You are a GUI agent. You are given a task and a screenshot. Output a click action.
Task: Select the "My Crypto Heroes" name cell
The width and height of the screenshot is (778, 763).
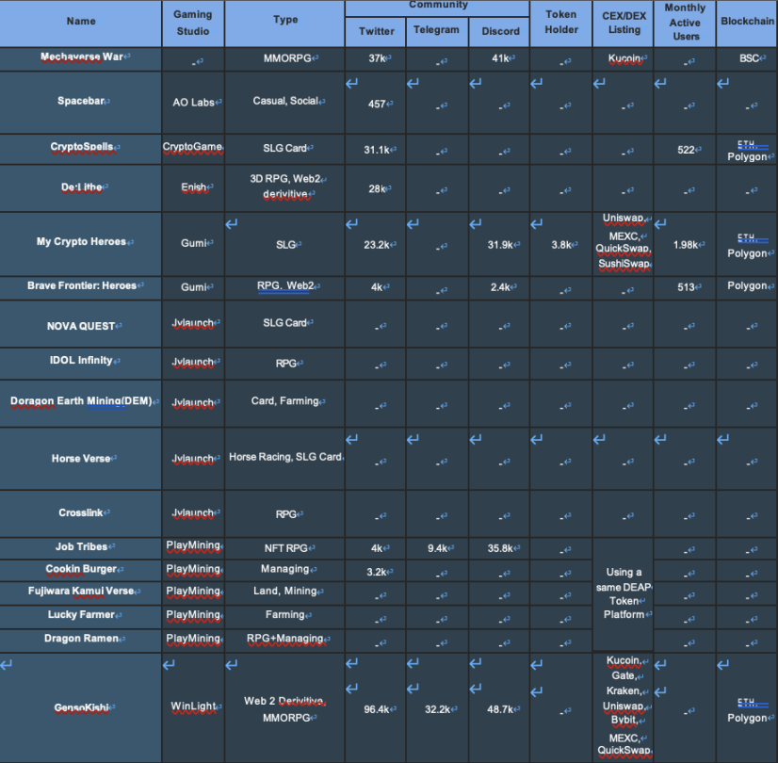point(81,242)
